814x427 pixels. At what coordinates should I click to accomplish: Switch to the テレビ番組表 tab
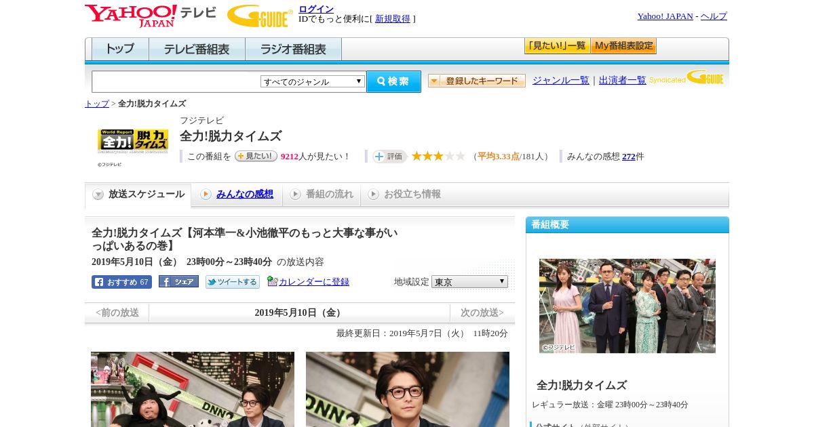pyautogui.click(x=197, y=49)
